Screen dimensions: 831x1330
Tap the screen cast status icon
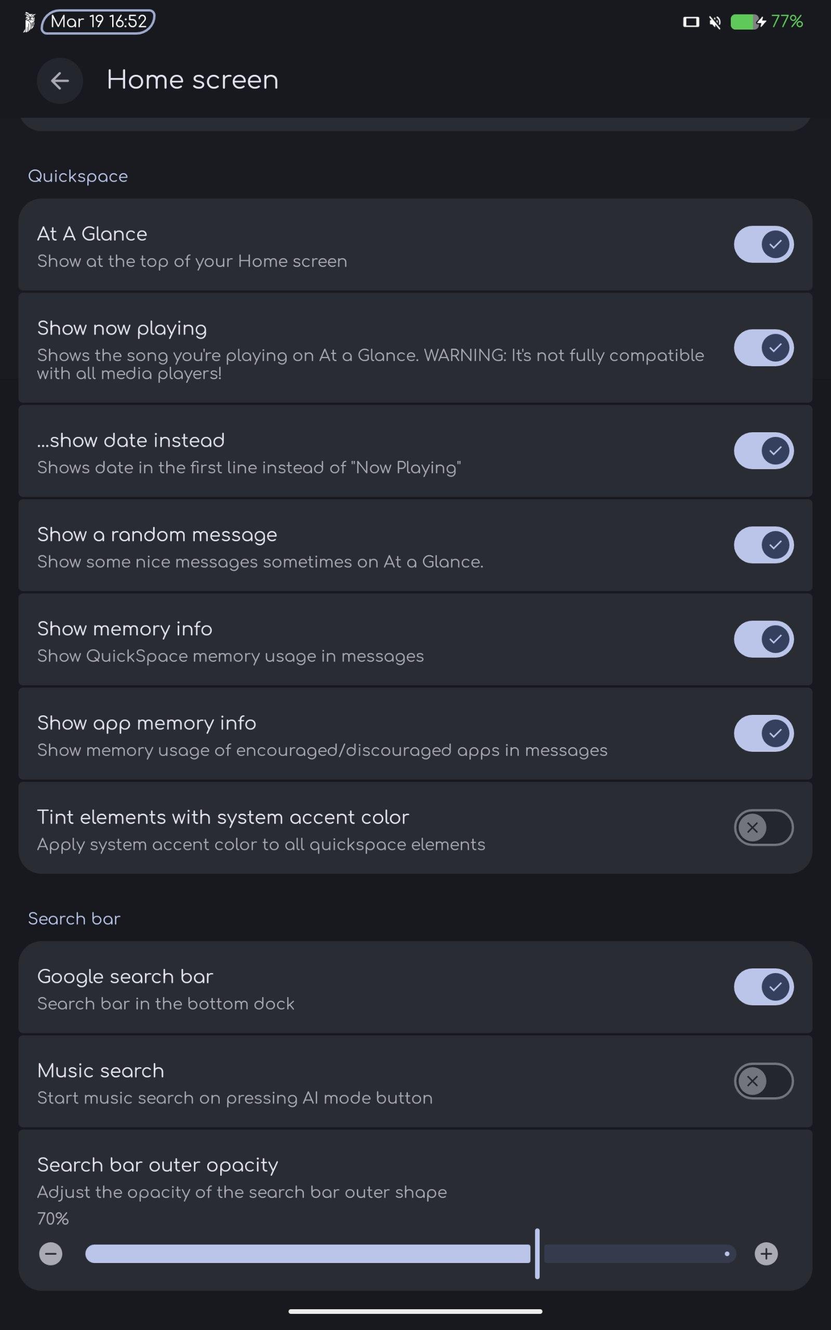690,22
